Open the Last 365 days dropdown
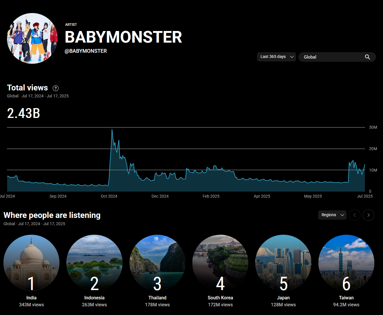Viewport: 383px width, 315px height. pyautogui.click(x=276, y=57)
